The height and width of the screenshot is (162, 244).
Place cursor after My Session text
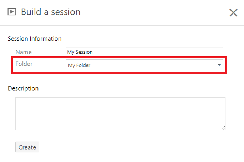93,52
